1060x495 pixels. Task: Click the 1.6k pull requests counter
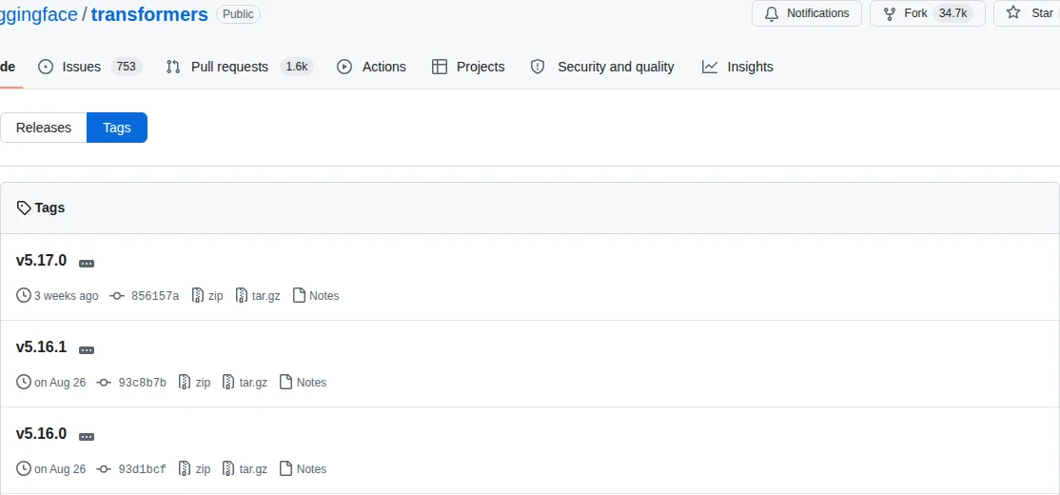(x=296, y=67)
